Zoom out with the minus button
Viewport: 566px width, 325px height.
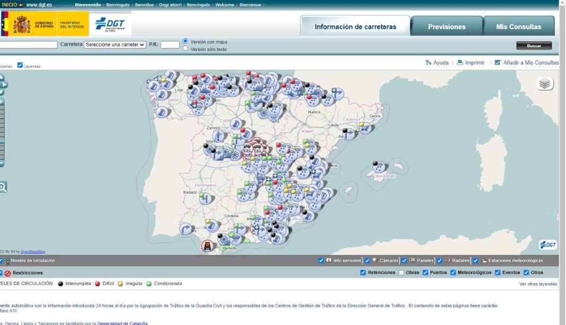pos(2,164)
